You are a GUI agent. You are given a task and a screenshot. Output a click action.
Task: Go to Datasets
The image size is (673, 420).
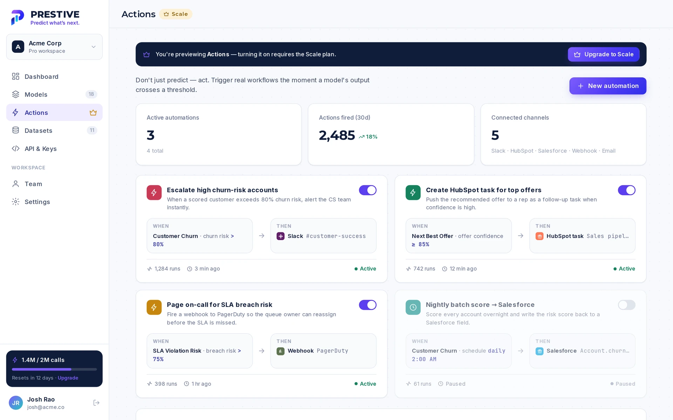pos(54,131)
